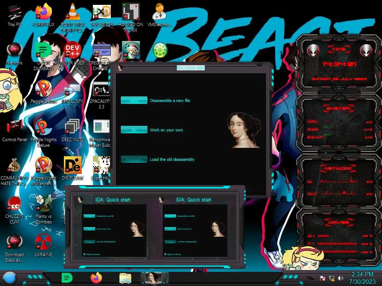
Task: Open the Plants vs Zombies shortcut
Action: tap(44, 210)
